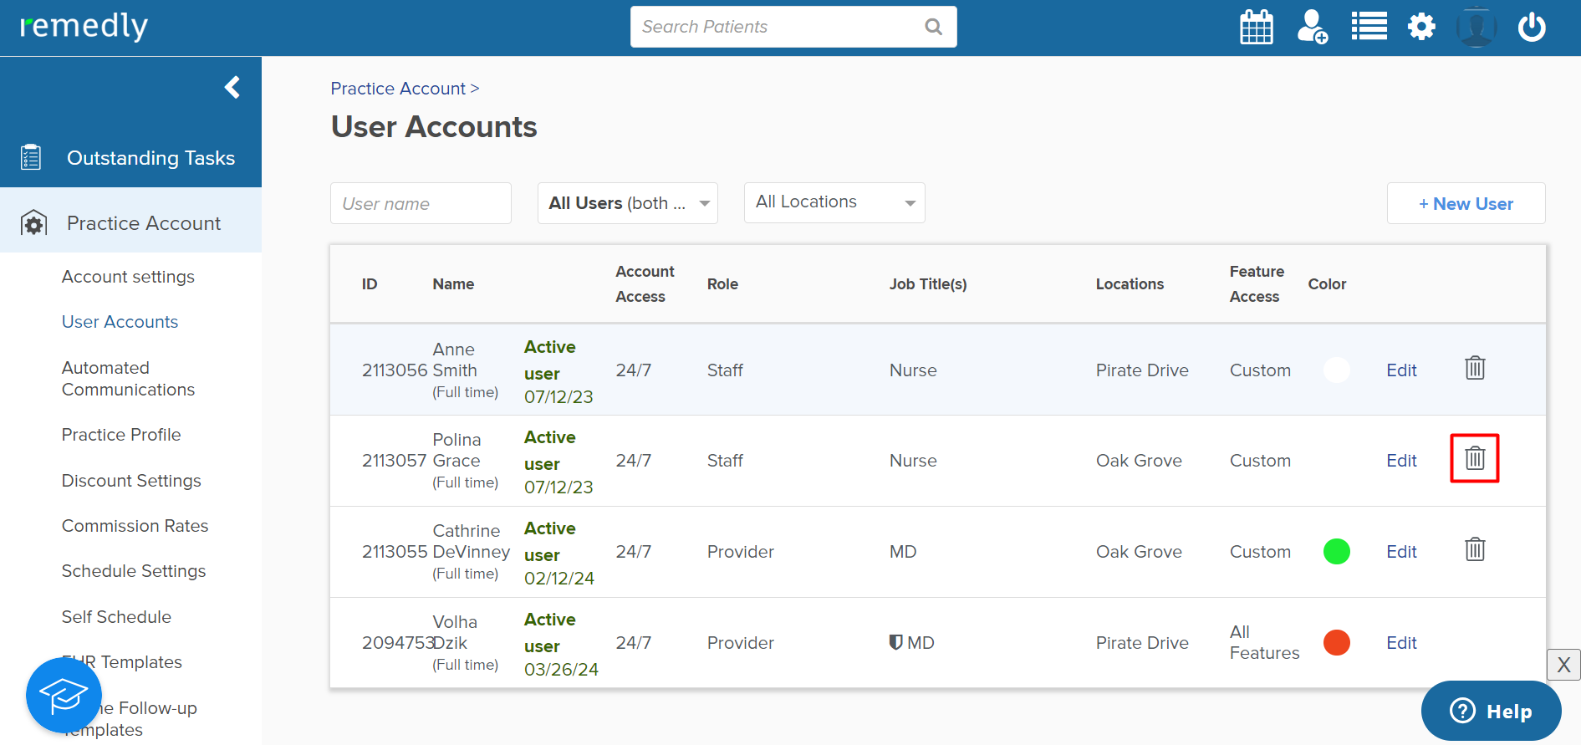This screenshot has width=1581, height=745.
Task: Open Automated Communications page
Action: pyautogui.click(x=128, y=379)
